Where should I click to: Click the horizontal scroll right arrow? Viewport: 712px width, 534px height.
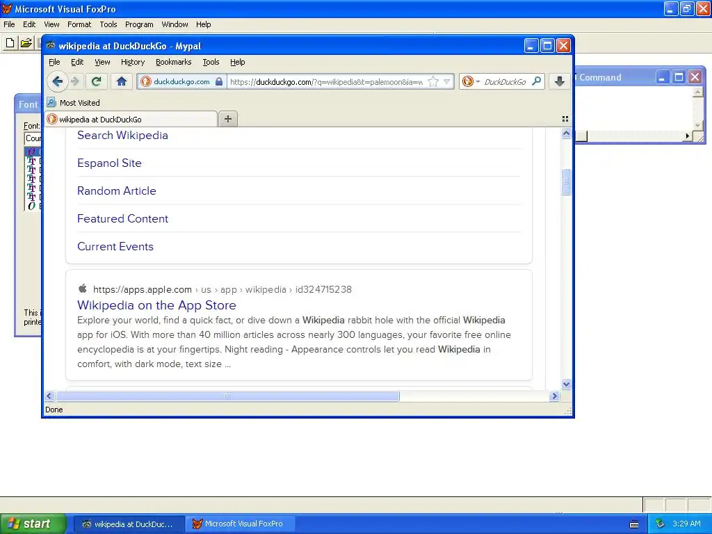[554, 396]
